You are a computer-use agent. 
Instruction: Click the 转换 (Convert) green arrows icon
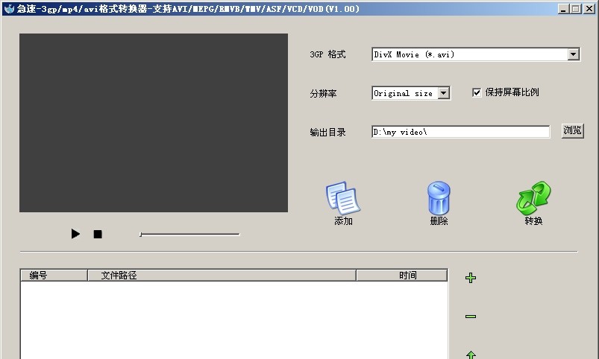533,198
